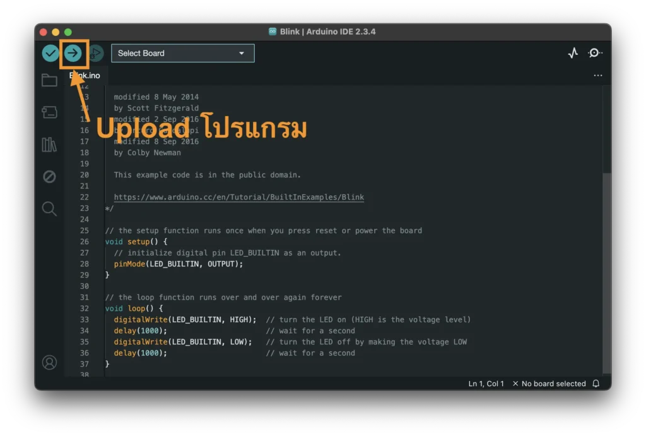This screenshot has width=646, height=436.
Task: Click the macOS green zoom button
Action: click(66, 32)
